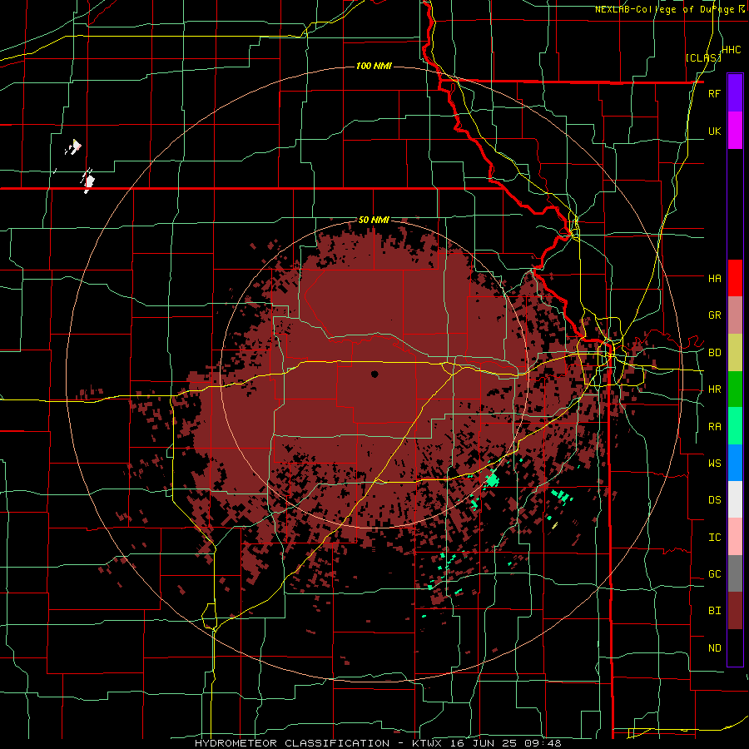Click the RA legend label
Image resolution: width=749 pixels, height=749 pixels.
click(x=714, y=427)
